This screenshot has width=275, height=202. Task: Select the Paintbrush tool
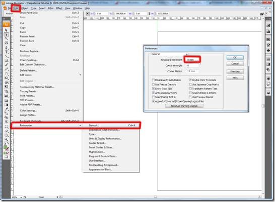tap(7, 65)
